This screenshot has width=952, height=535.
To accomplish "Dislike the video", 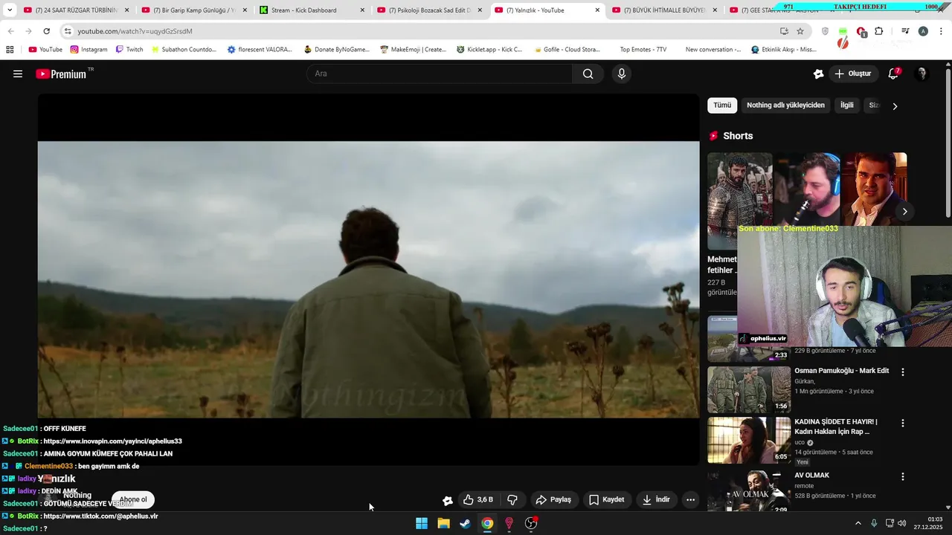I will pos(512,500).
